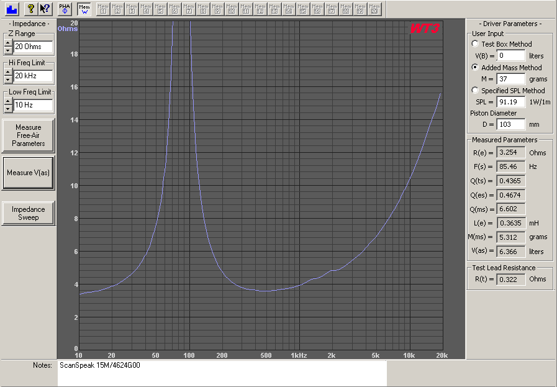Click the R(e) value 3.254

[x=511, y=152]
